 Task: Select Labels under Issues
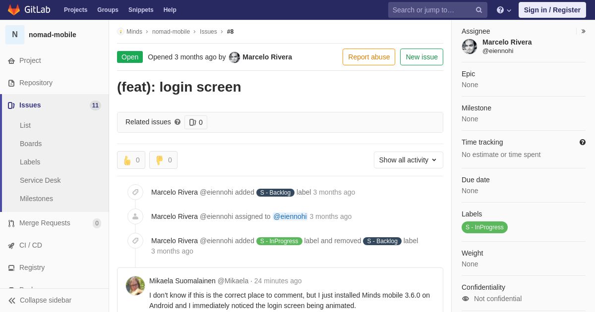30,162
